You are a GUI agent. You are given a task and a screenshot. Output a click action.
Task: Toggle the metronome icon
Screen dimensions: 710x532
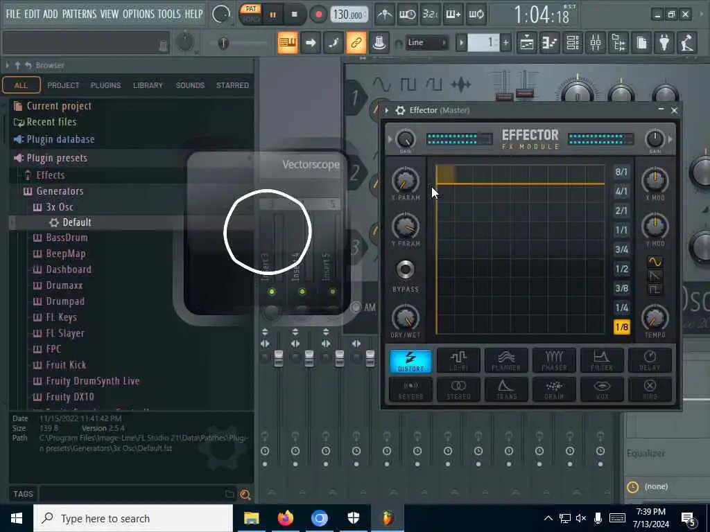pos(385,15)
